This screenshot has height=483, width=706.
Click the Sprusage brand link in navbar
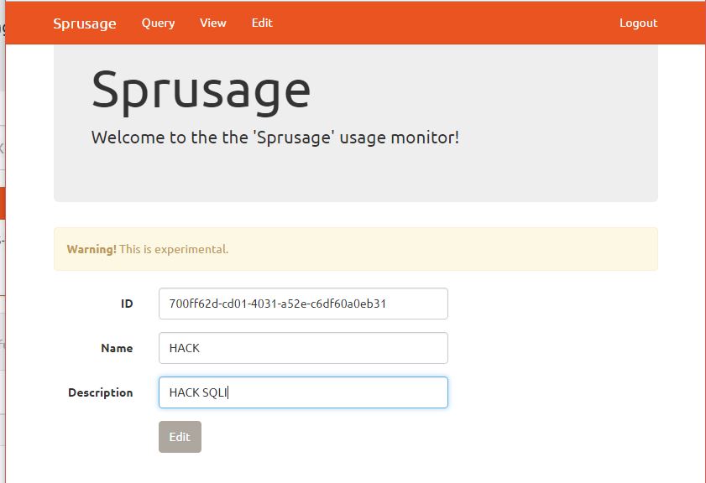click(84, 23)
